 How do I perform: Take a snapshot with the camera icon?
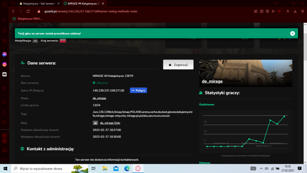click(x=262, y=11)
